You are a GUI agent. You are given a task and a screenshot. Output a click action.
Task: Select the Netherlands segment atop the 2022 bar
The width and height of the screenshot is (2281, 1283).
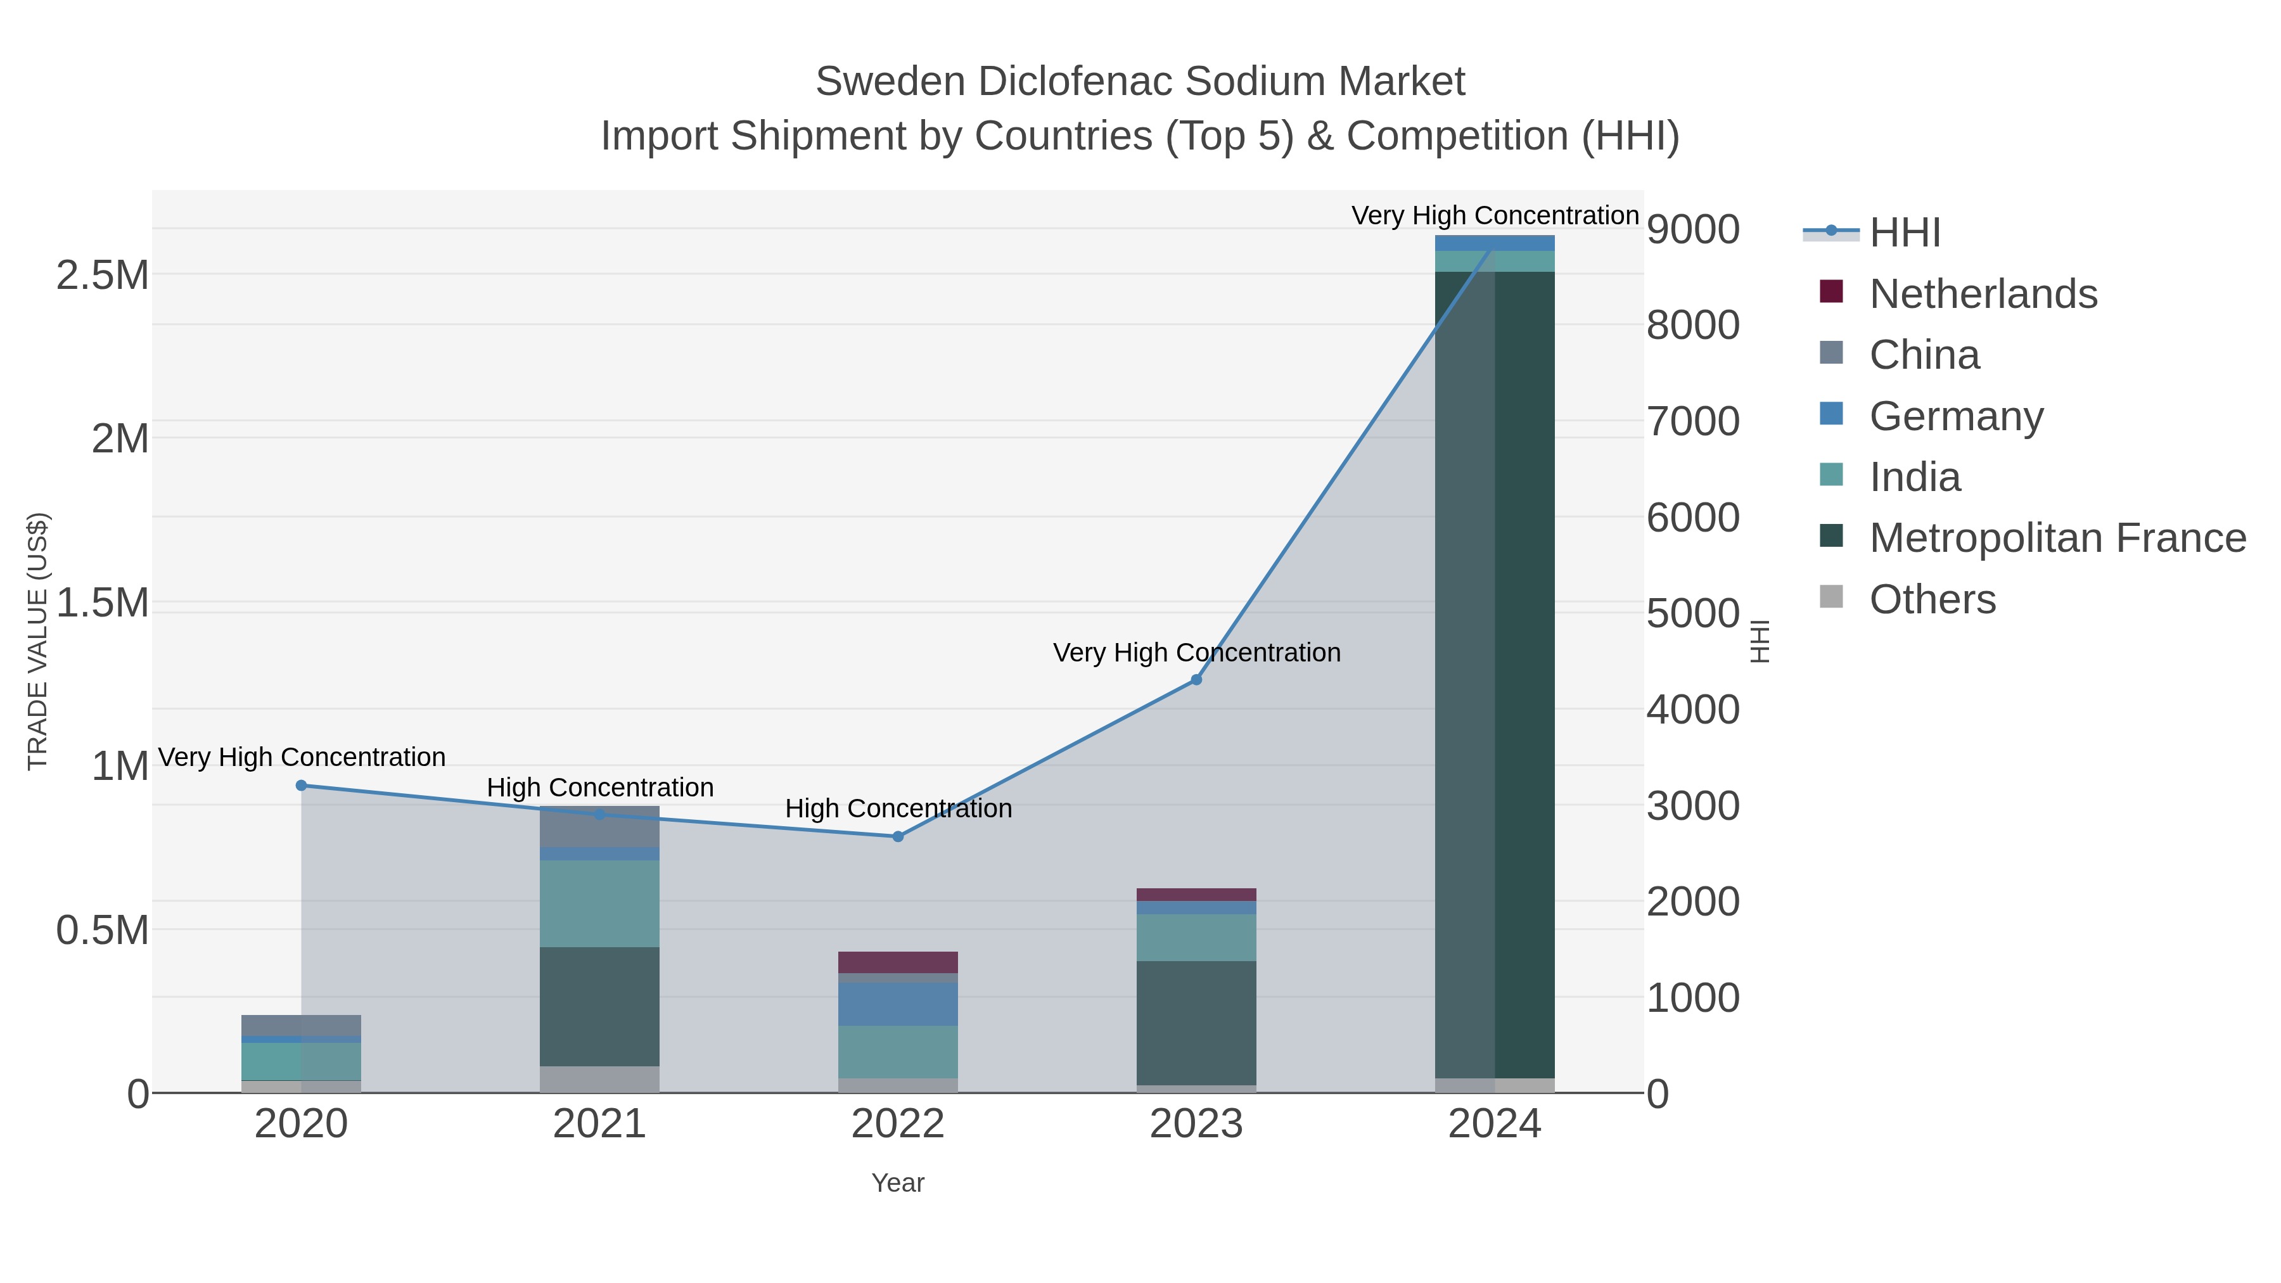[898, 963]
